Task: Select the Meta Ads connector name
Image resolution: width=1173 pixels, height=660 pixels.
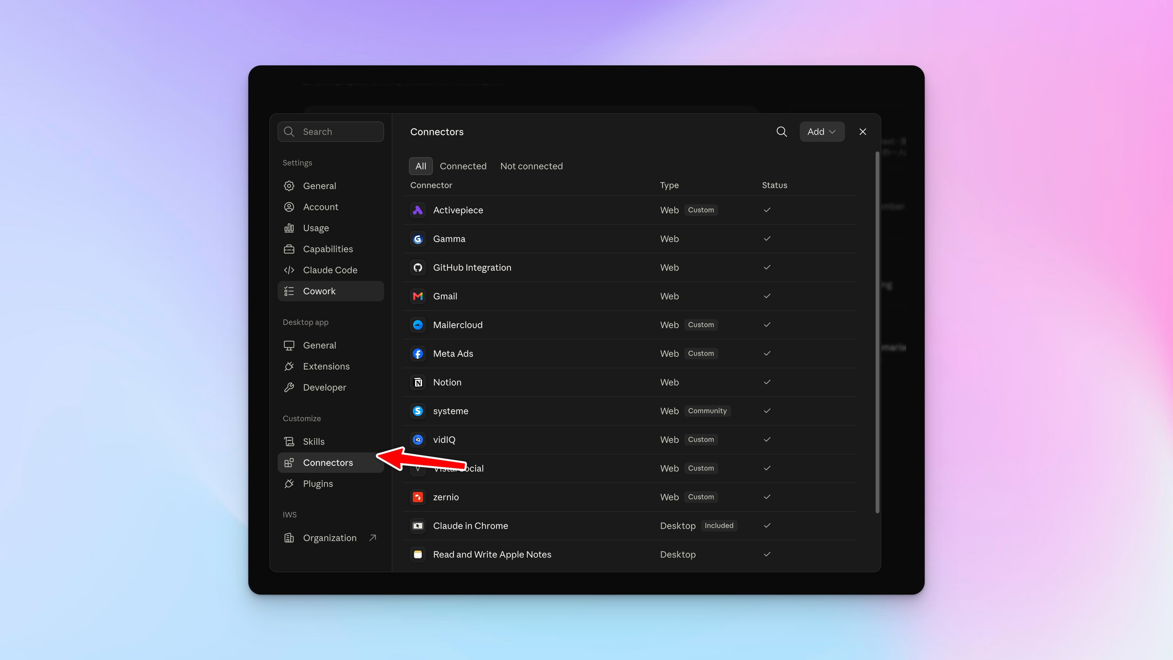Action: 453,354
